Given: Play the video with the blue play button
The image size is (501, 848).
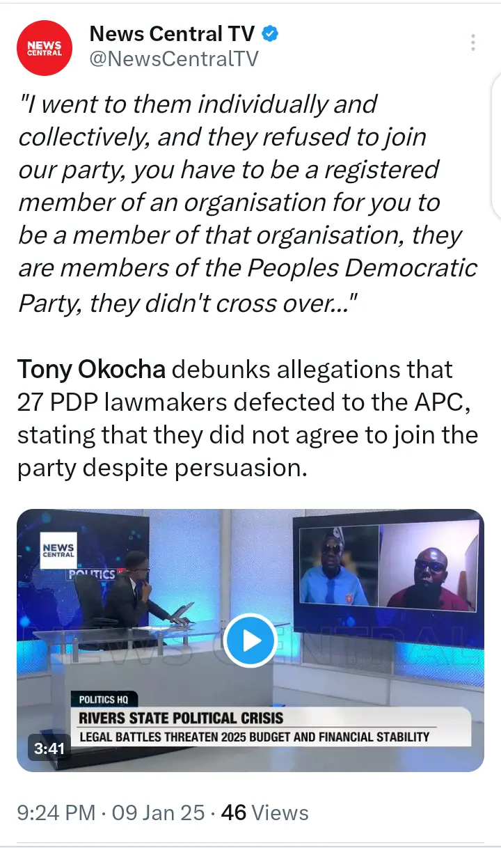Looking at the screenshot, I should tap(250, 640).
